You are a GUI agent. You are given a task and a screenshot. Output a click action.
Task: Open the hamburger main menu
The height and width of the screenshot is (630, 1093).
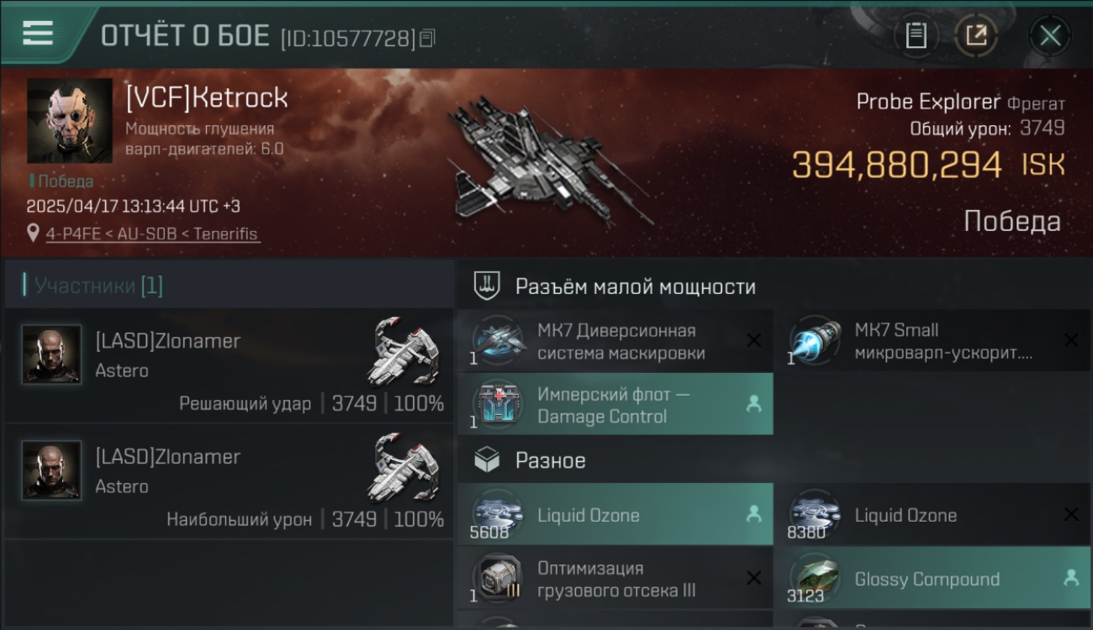pyautogui.click(x=38, y=34)
